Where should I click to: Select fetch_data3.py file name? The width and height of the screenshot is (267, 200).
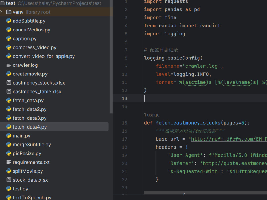[30, 118]
